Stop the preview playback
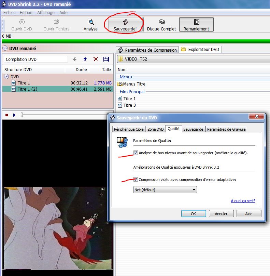This screenshot has width=270, height=276. tap(7, 115)
